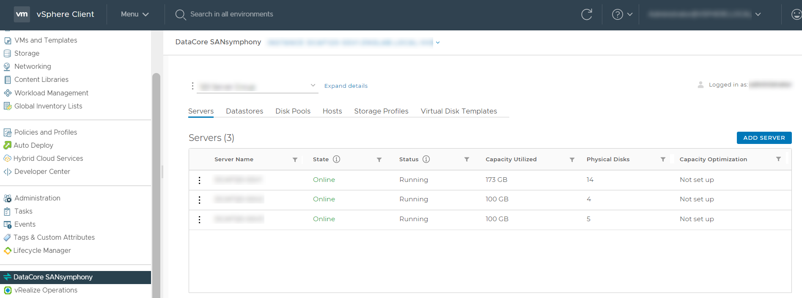Viewport: 802px width, 298px height.
Task: Click the Lifecycle Manager icon
Action: click(x=7, y=251)
